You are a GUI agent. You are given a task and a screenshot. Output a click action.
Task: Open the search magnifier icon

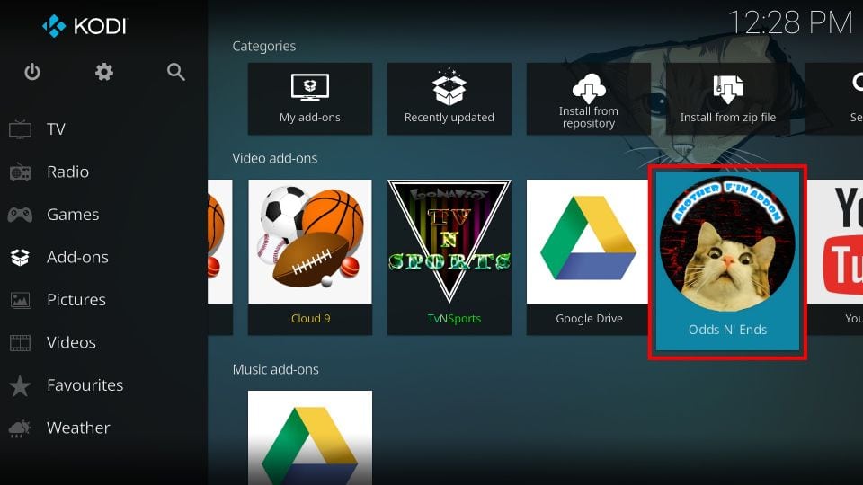click(x=175, y=72)
